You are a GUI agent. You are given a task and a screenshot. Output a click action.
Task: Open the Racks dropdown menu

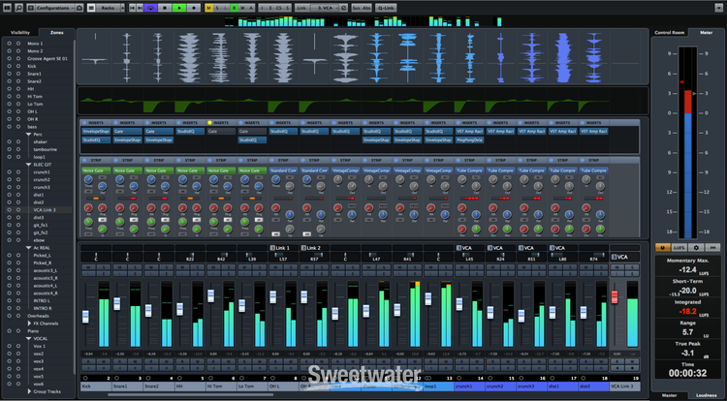[109, 7]
